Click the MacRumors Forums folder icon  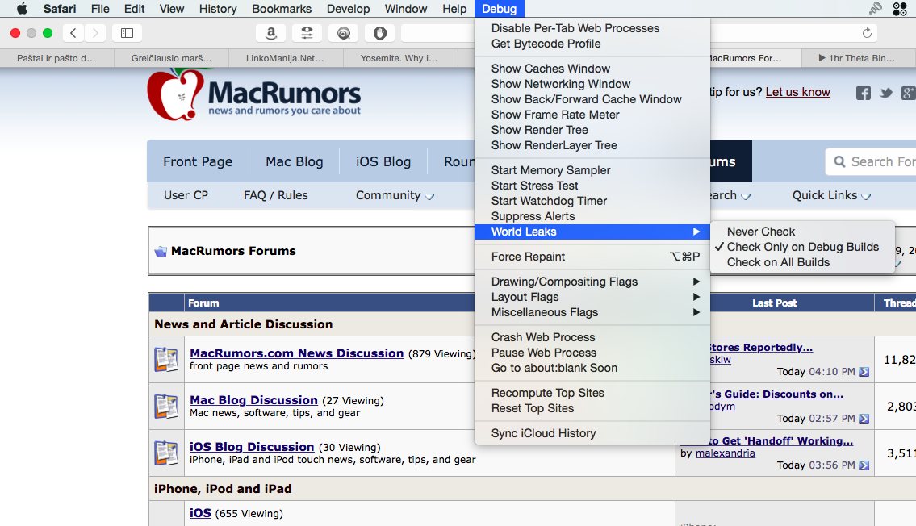point(161,252)
